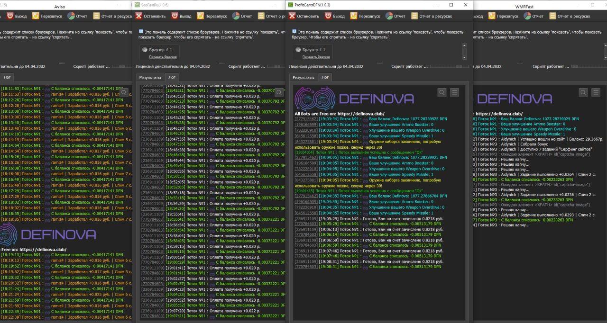607x323 pixels.
Task: Open search in the ProfitCentrDFN log panel
Action: pyautogui.click(x=442, y=93)
